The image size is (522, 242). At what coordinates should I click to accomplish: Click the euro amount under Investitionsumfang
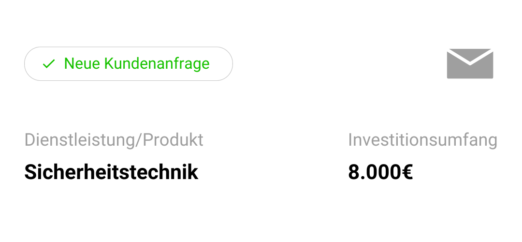[380, 172]
